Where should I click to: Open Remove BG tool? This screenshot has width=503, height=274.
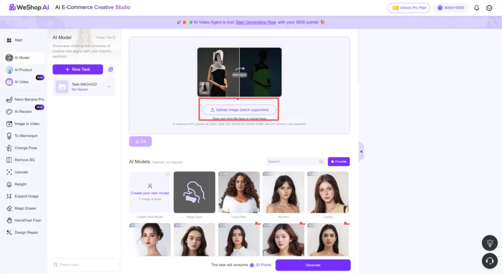tap(20, 160)
